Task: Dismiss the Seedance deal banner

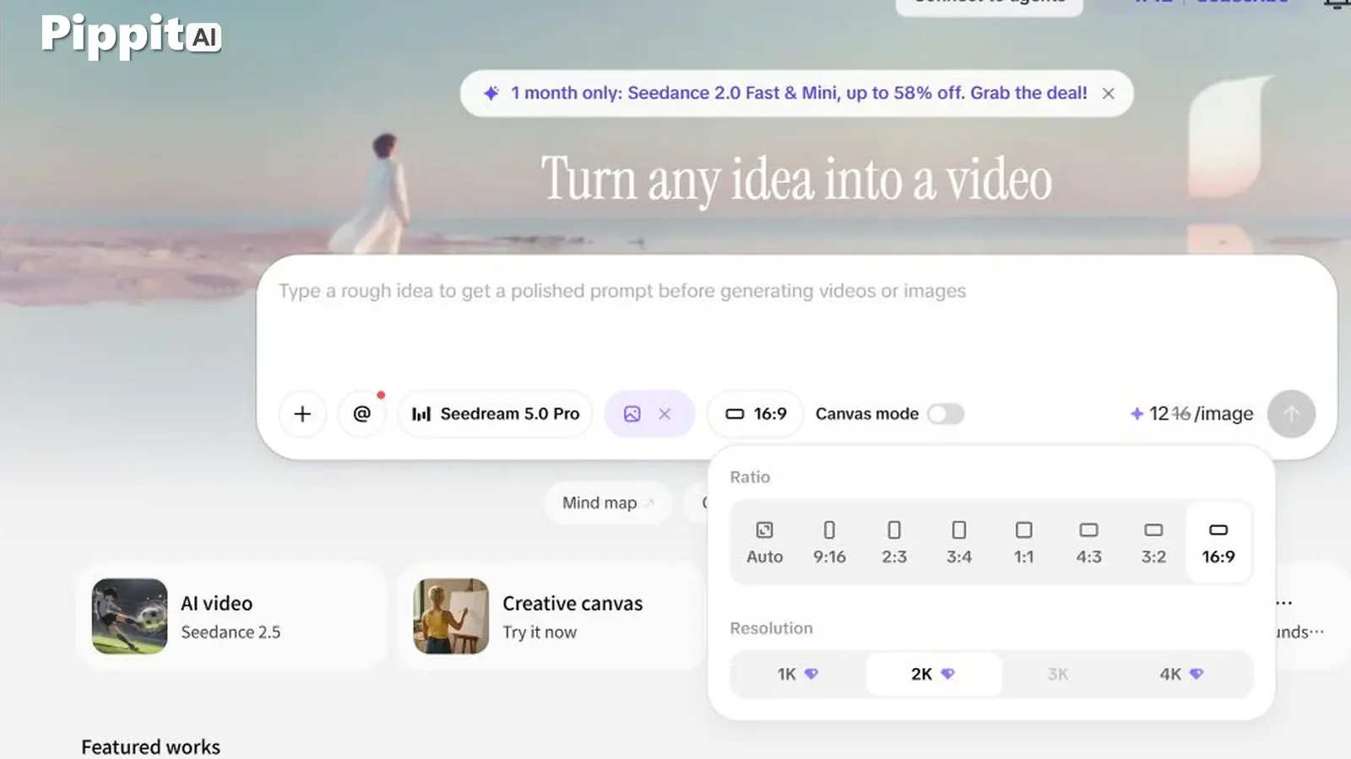Action: coord(1109,94)
